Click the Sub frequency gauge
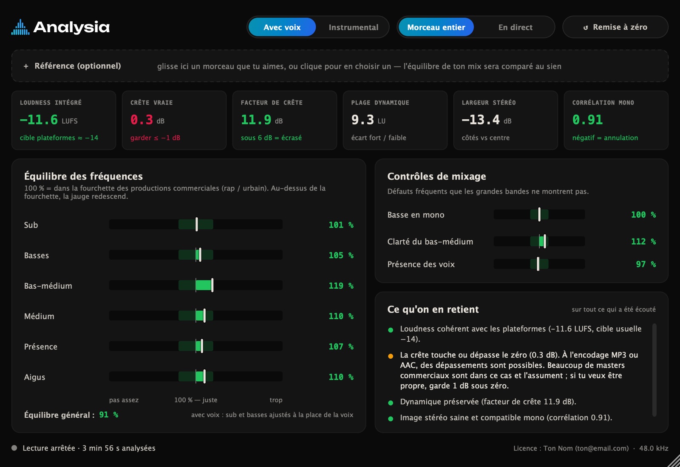Viewport: 680px width, 467px height. point(196,224)
